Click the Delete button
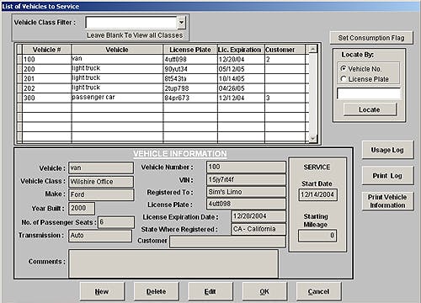 (x=156, y=292)
